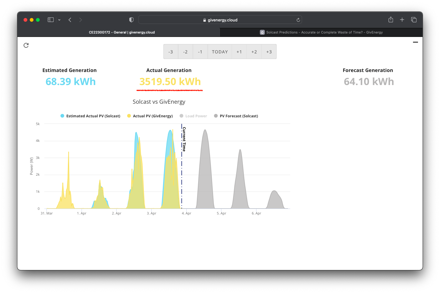This screenshot has height=293, width=440.
Task: Click the 64.10 kWh forecast generation value
Action: point(369,82)
